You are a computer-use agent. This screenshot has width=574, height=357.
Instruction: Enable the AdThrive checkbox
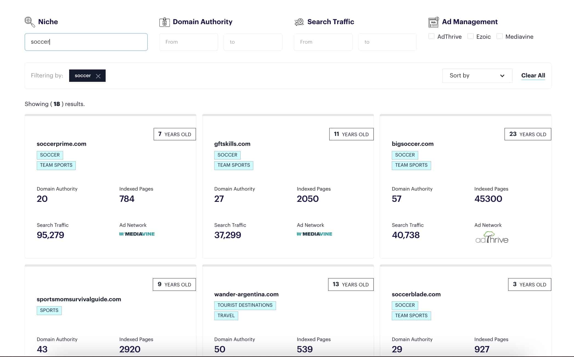[431, 36]
